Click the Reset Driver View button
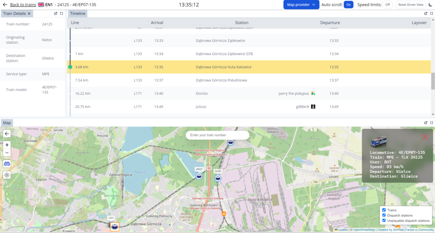Image resolution: width=435 pixels, height=233 pixels. (x=411, y=5)
